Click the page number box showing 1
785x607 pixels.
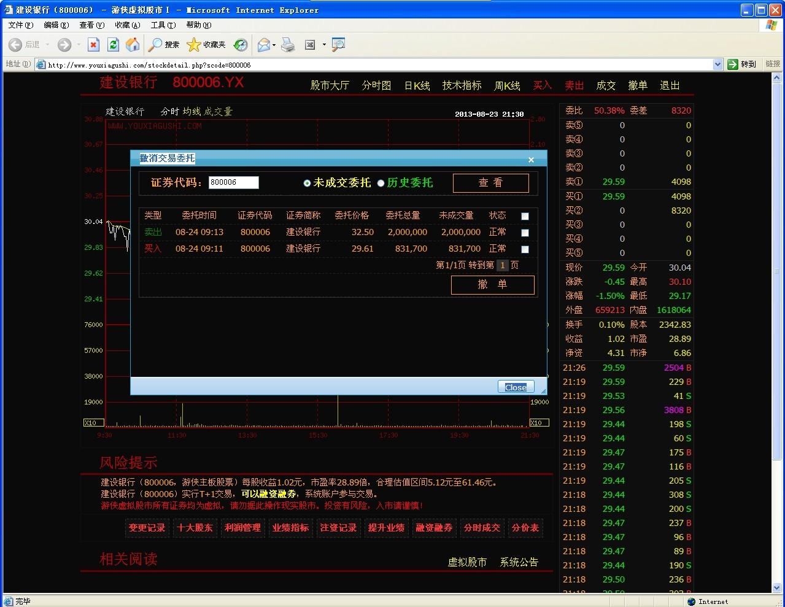502,265
